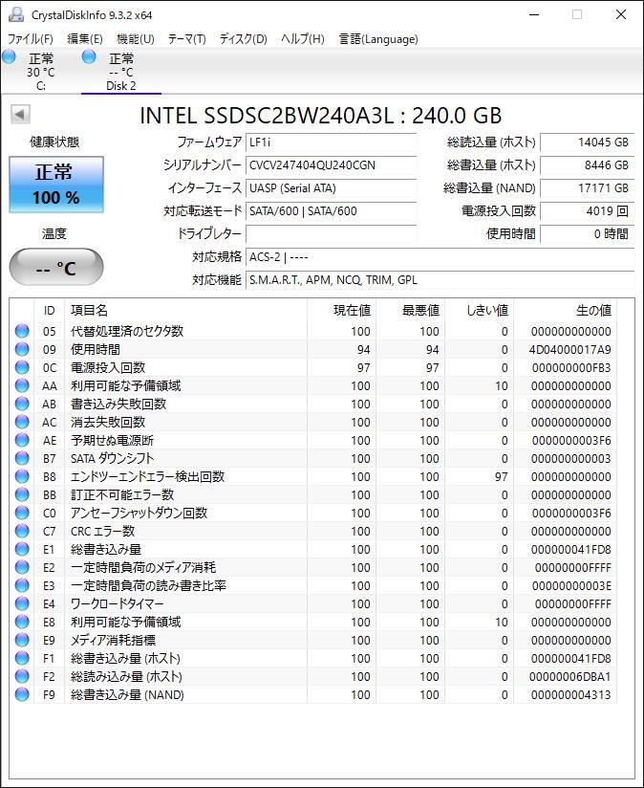Open the ファイル(F) menu

click(31, 39)
